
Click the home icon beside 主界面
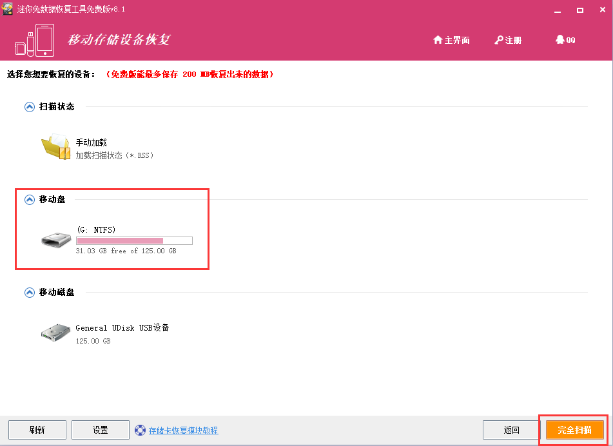[x=438, y=39]
